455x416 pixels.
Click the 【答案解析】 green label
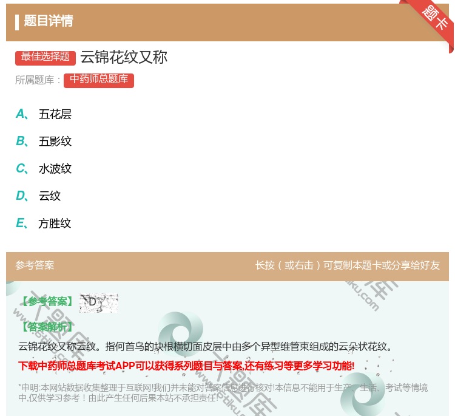(47, 327)
